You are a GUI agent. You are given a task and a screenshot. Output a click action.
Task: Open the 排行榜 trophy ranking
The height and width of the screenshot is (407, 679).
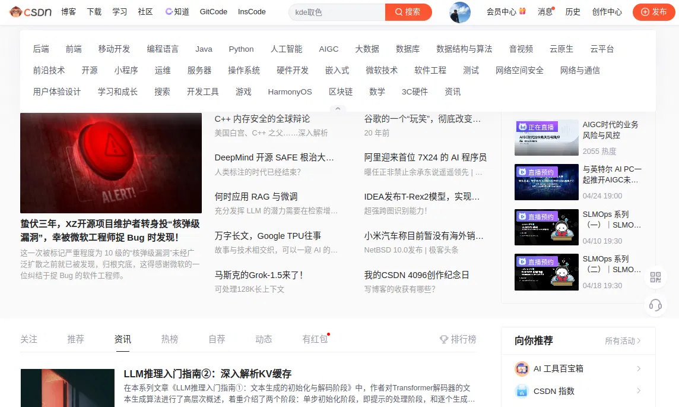click(x=458, y=339)
